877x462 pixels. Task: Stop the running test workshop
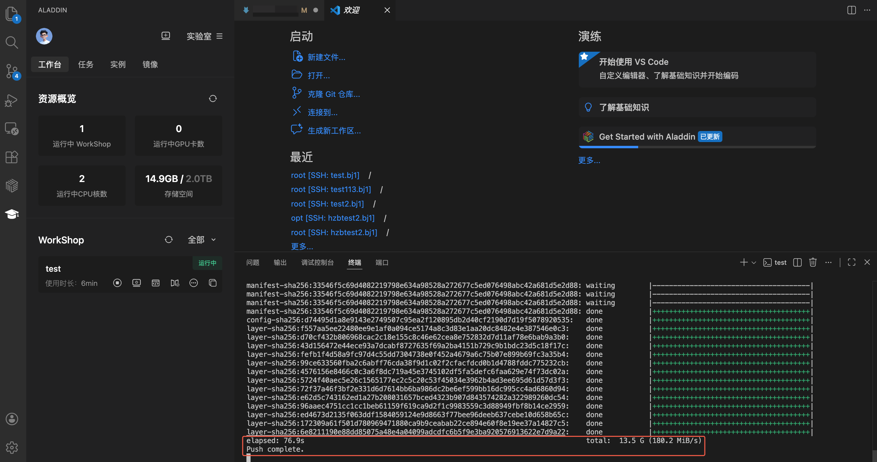coord(117,283)
